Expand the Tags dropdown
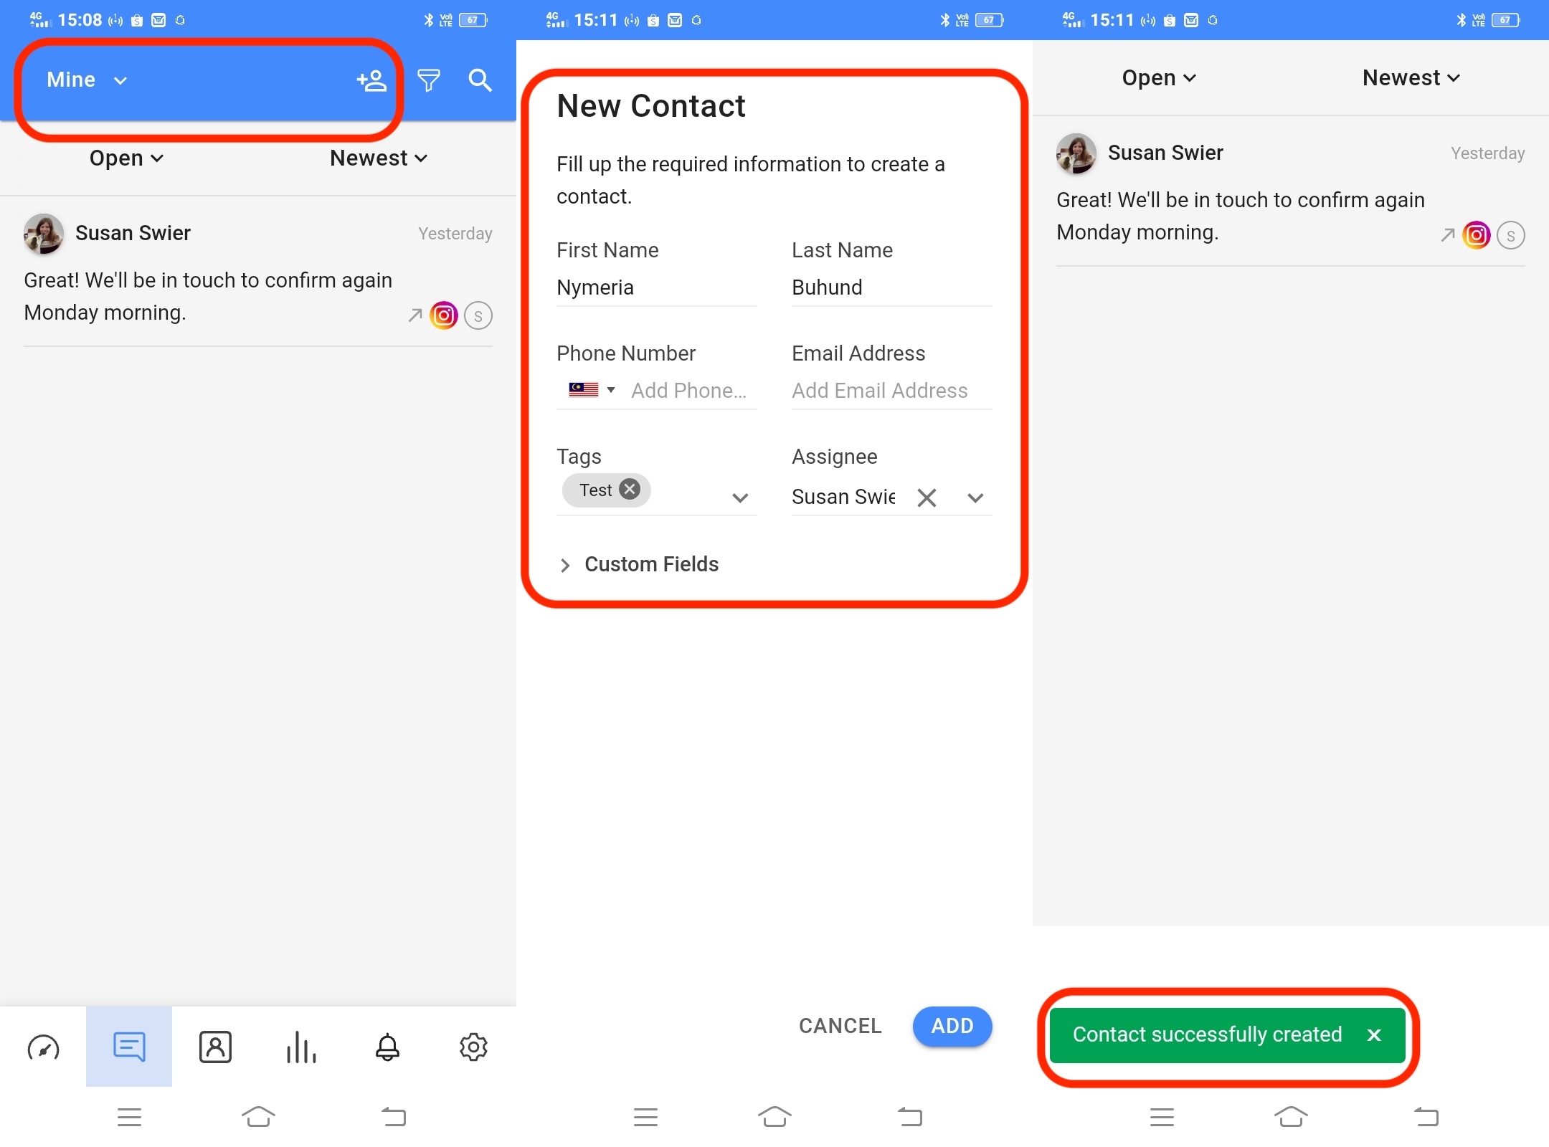This screenshot has width=1549, height=1147. pyautogui.click(x=740, y=495)
